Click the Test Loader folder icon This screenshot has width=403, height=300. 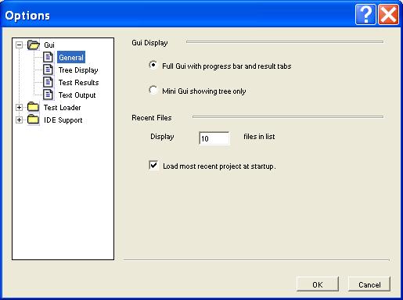(33, 107)
